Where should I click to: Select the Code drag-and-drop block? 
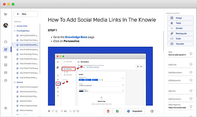click(180, 39)
